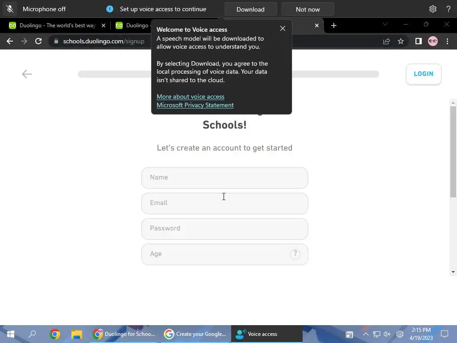Bookmark this page star icon
The height and width of the screenshot is (343, 457).
pyautogui.click(x=401, y=41)
